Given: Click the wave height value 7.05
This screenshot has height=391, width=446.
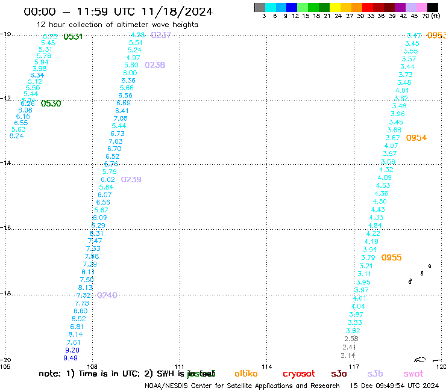Looking at the screenshot, I should tap(121, 119).
